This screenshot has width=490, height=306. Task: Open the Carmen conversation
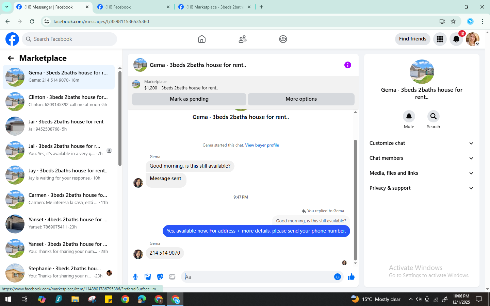(59, 200)
